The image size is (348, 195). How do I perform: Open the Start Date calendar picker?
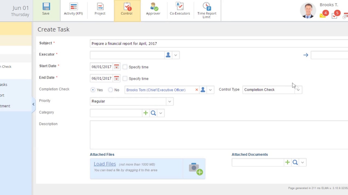tap(116, 67)
